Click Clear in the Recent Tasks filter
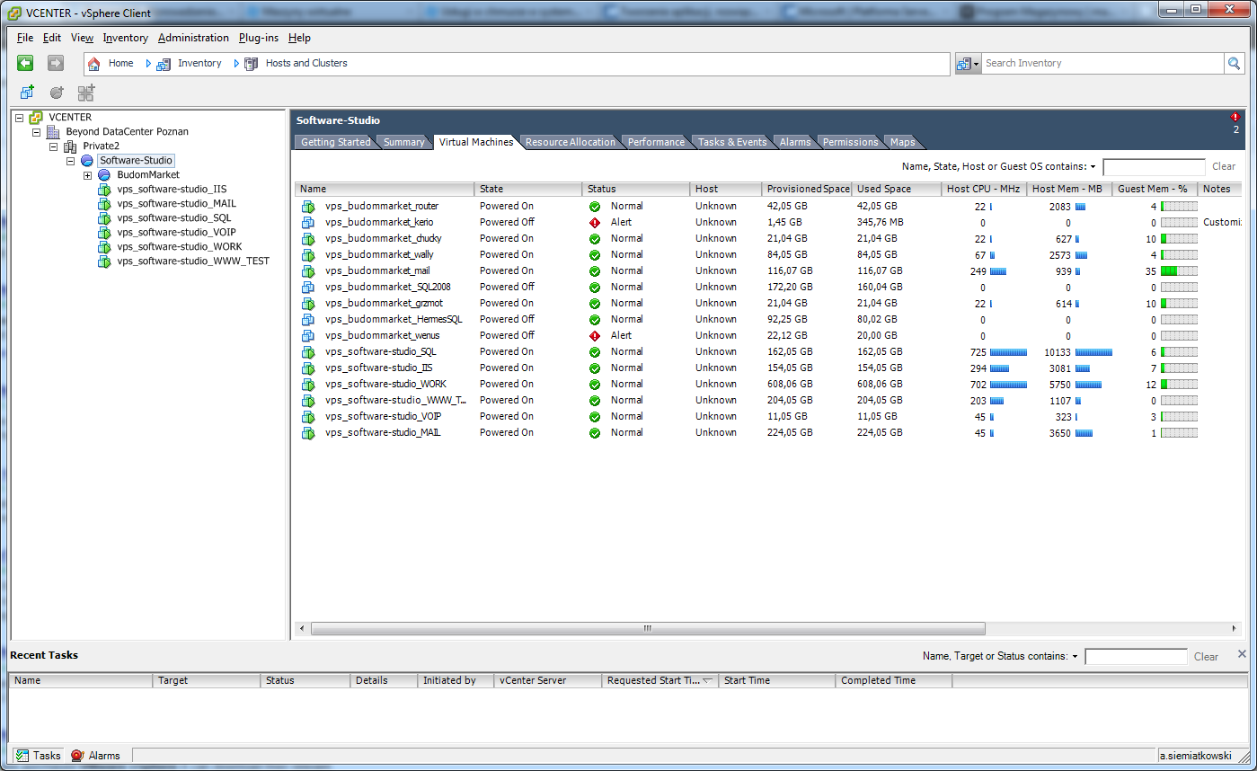The width and height of the screenshot is (1257, 771). pyautogui.click(x=1206, y=657)
